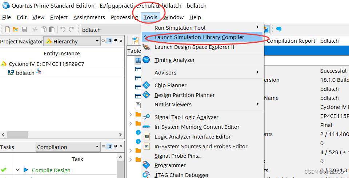Click the Open file toolbar icon

(16, 30)
